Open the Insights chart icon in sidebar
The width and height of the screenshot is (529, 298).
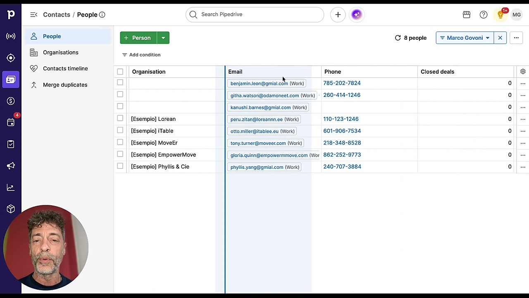pyautogui.click(x=11, y=187)
